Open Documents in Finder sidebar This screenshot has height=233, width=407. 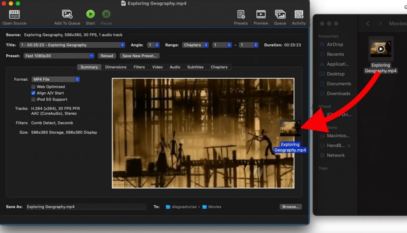point(339,83)
